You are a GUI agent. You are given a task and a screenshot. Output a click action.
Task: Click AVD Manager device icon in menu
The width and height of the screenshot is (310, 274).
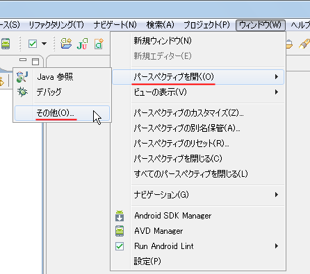click(120, 231)
